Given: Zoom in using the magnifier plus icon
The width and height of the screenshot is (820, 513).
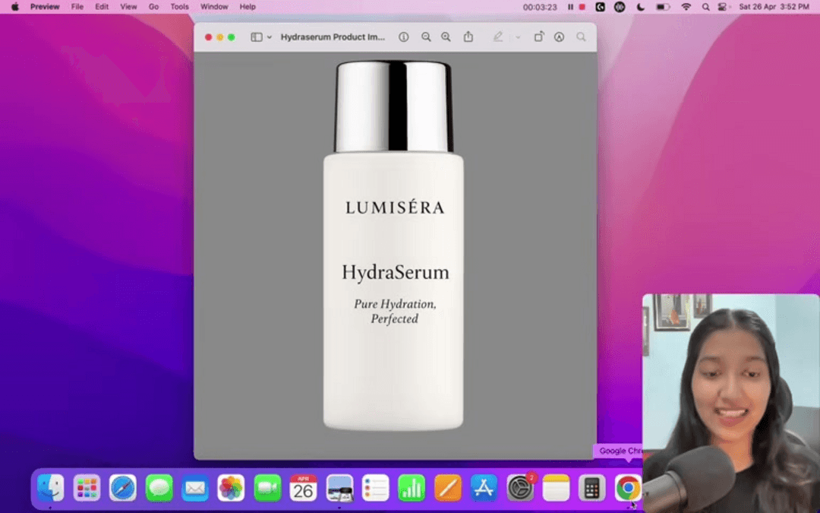Looking at the screenshot, I should click(446, 37).
